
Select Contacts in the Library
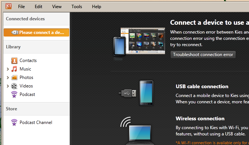coord(28,61)
